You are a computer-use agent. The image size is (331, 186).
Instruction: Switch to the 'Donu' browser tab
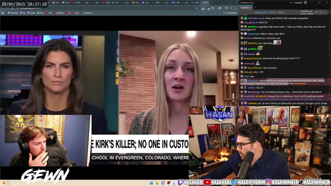tap(146, 3)
